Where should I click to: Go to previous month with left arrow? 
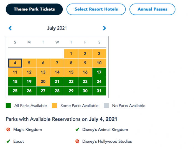[x=10, y=28]
